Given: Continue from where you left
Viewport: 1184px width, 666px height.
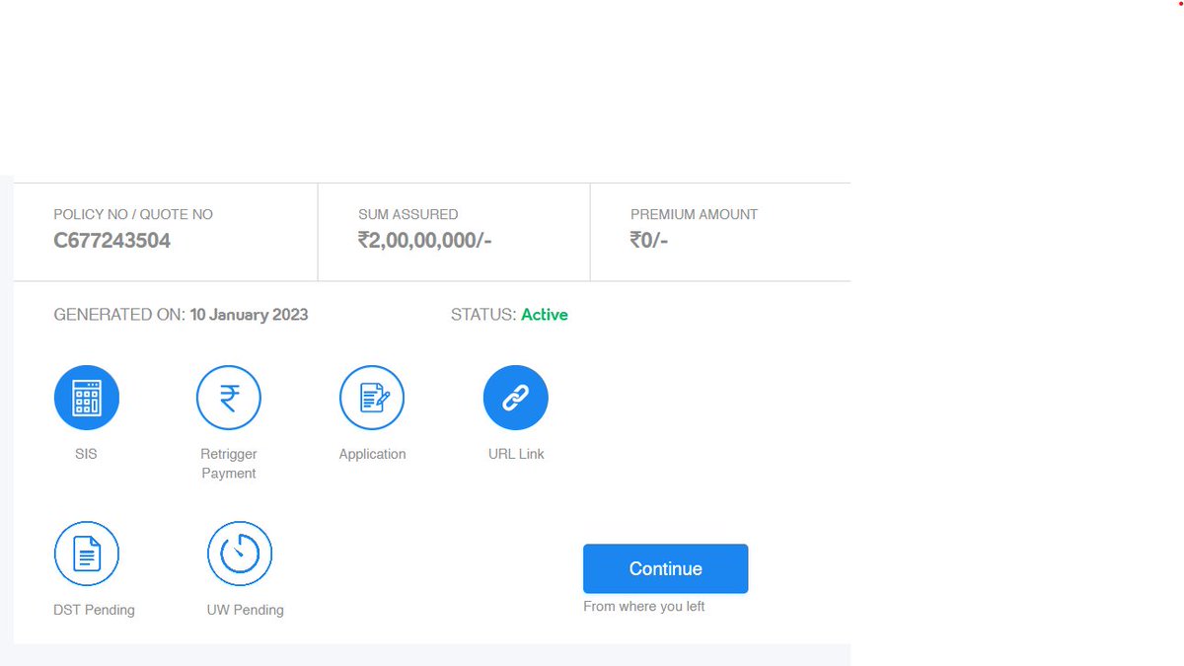Looking at the screenshot, I should (x=666, y=568).
